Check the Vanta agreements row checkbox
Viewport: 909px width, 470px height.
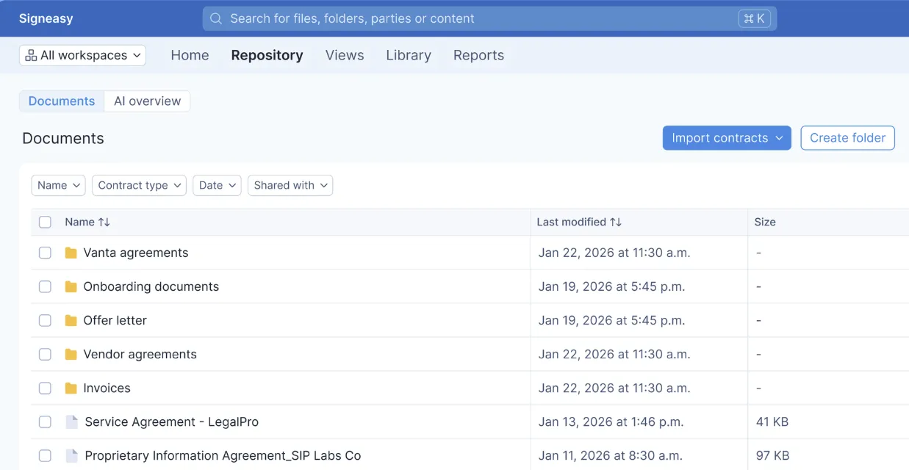45,253
